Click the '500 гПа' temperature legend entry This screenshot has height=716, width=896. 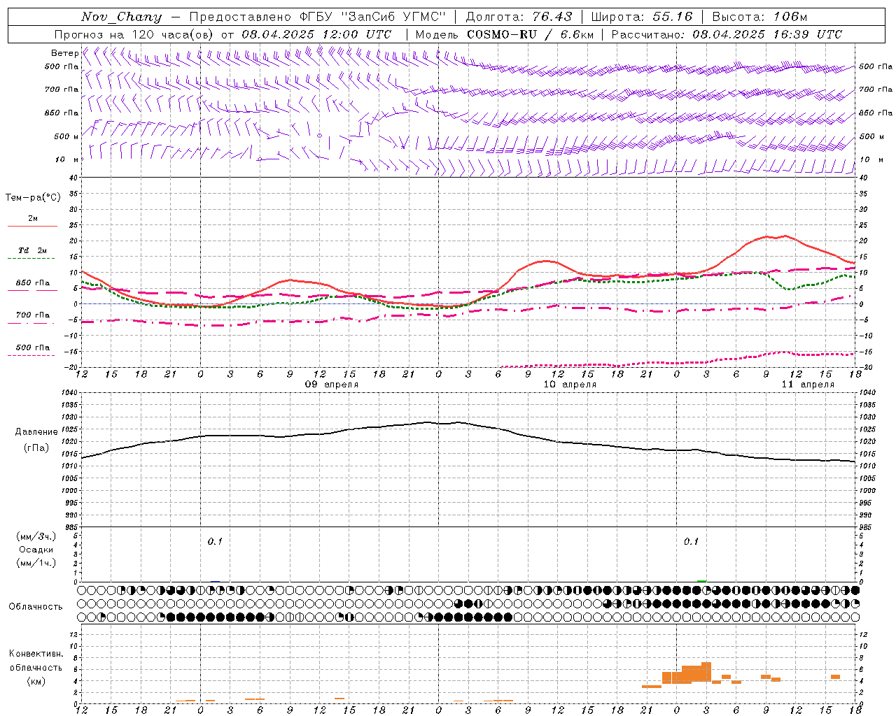pos(33,347)
